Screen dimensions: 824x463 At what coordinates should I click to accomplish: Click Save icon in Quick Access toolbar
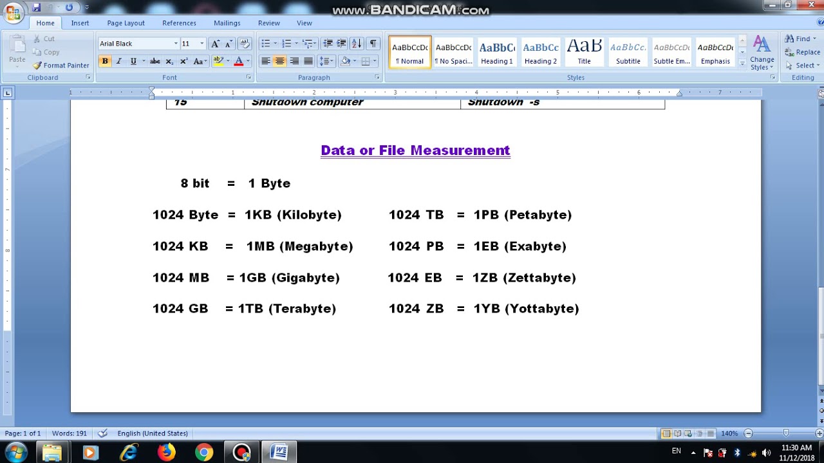[36, 8]
